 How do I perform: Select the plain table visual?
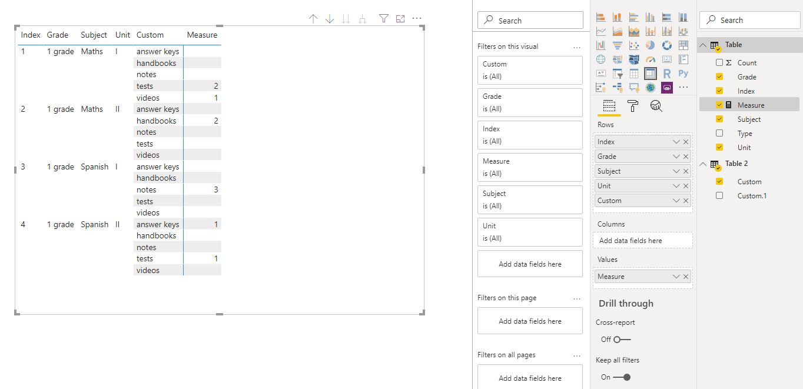pos(633,74)
